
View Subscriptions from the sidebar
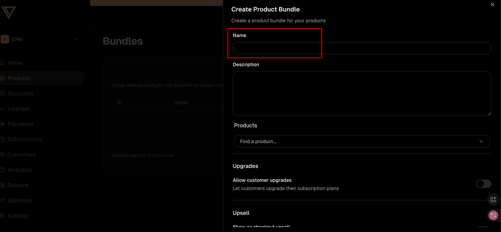25,139
